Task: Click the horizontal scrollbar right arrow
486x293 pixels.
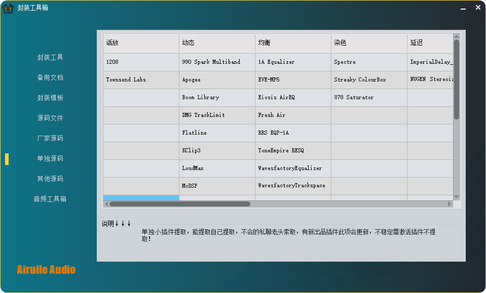Action: [450, 204]
